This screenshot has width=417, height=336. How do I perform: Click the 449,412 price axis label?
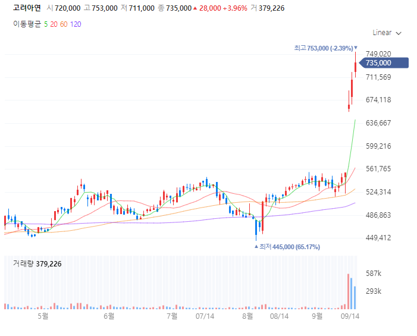tap(378, 238)
